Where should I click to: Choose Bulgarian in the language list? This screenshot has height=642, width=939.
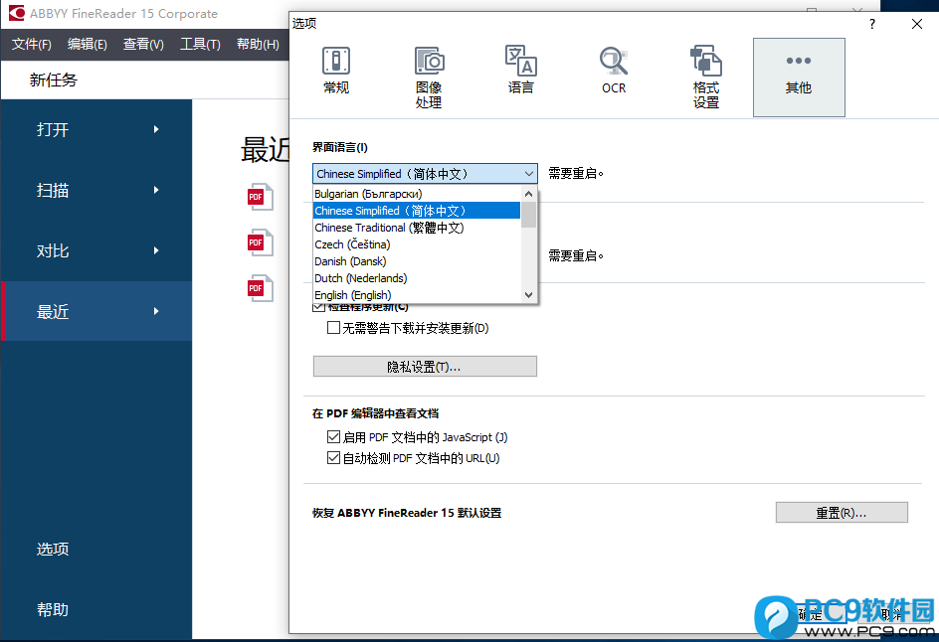(417, 194)
